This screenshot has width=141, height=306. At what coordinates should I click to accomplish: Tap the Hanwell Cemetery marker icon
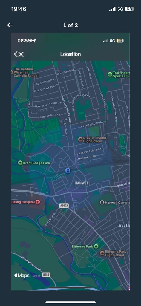[x=102, y=203]
